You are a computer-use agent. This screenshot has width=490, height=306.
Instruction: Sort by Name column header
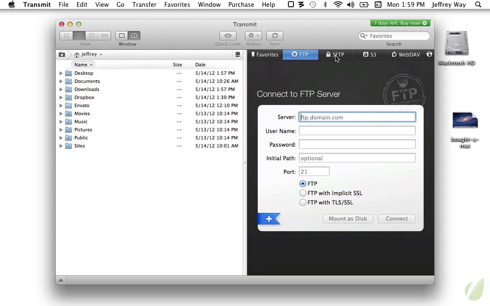[83, 65]
